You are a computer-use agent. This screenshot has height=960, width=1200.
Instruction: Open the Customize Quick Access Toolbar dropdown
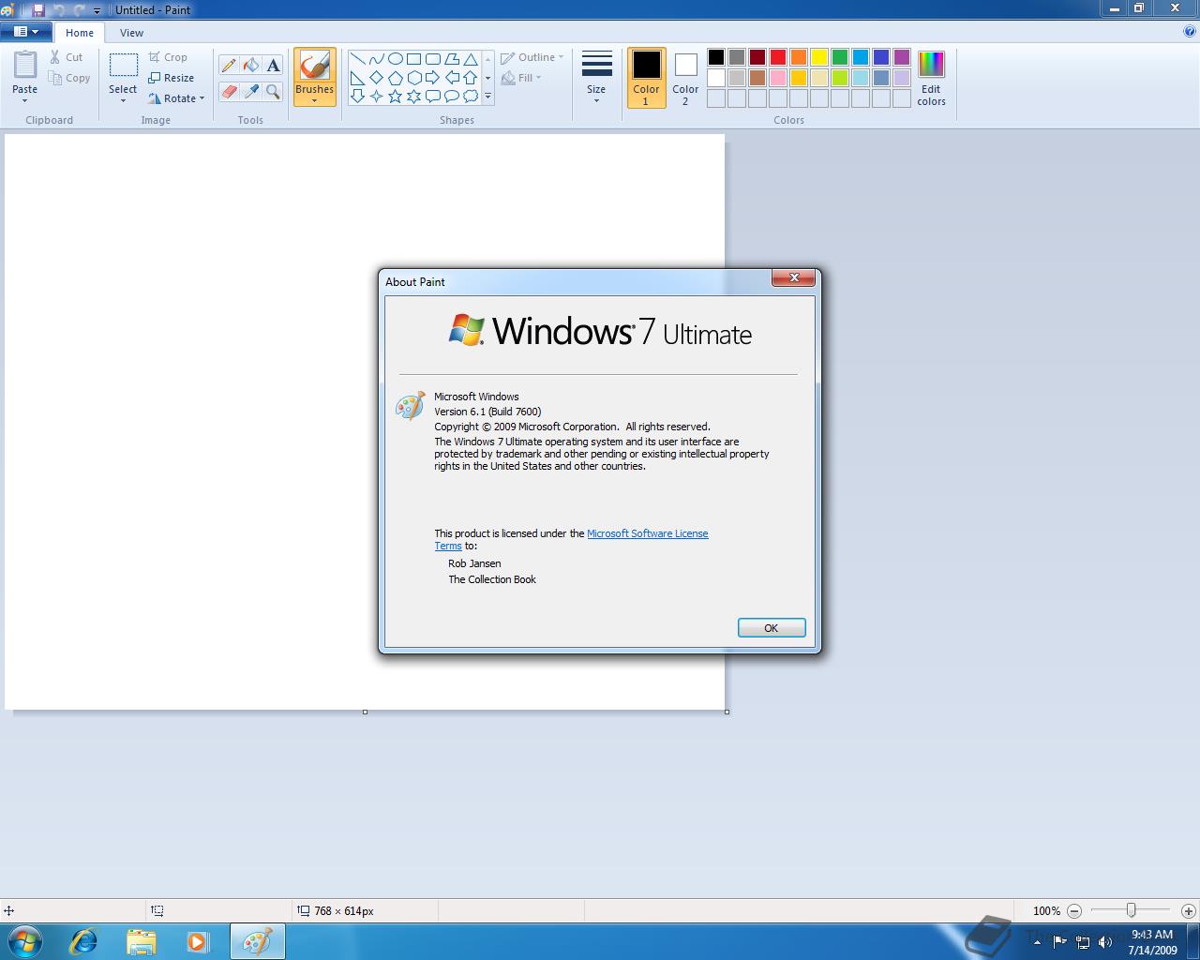coord(97,10)
